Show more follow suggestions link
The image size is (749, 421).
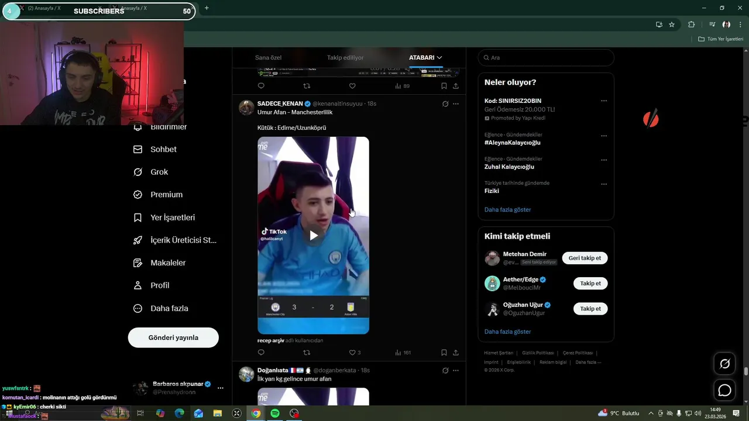[x=507, y=332]
